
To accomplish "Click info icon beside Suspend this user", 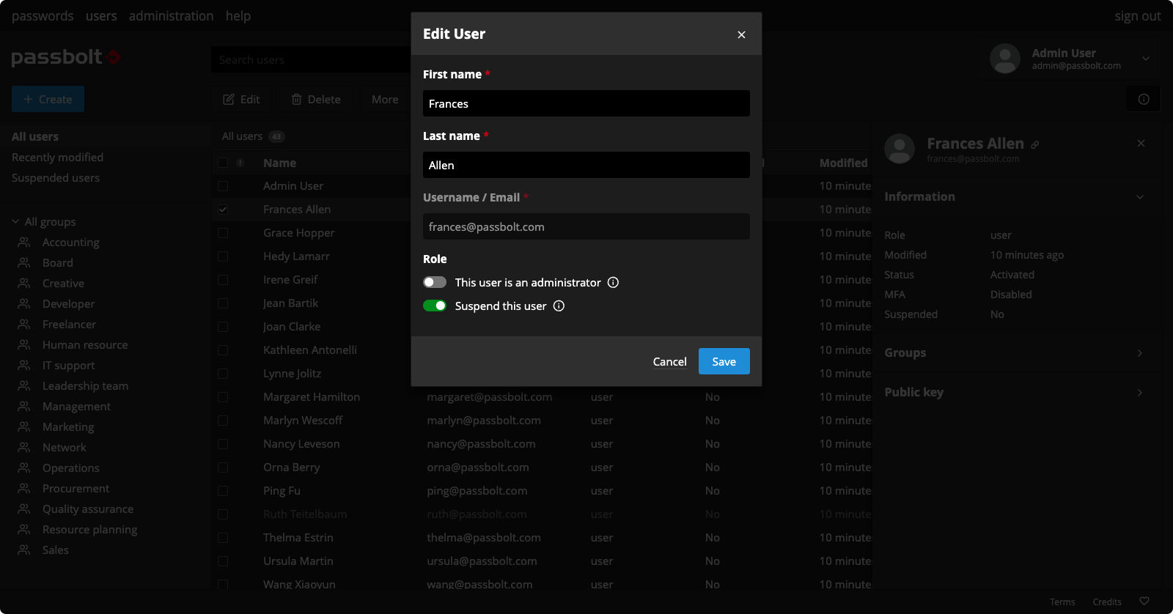I will click(559, 306).
